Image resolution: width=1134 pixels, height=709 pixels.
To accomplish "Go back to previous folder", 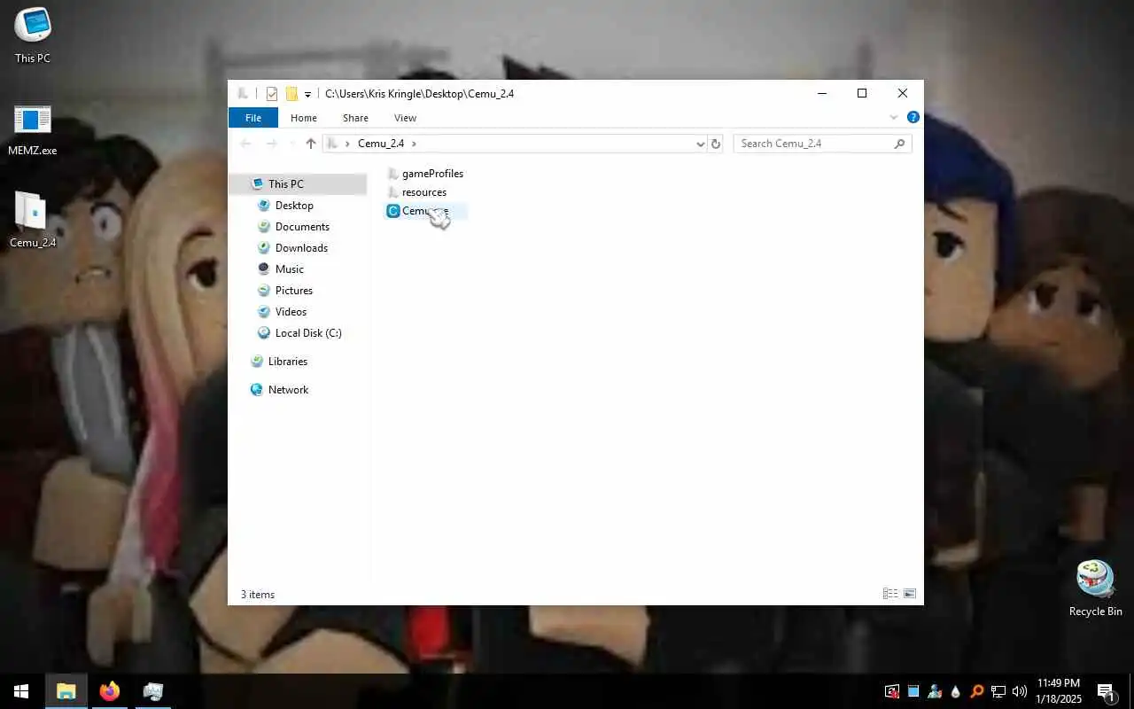I will (x=246, y=144).
